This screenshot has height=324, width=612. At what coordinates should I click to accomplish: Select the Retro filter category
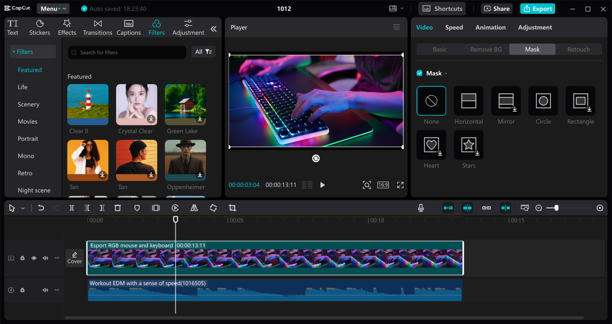click(x=25, y=173)
